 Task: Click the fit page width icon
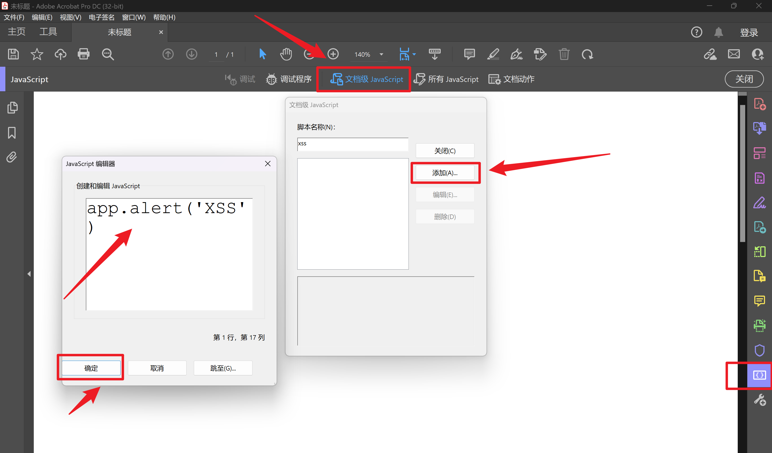point(404,54)
